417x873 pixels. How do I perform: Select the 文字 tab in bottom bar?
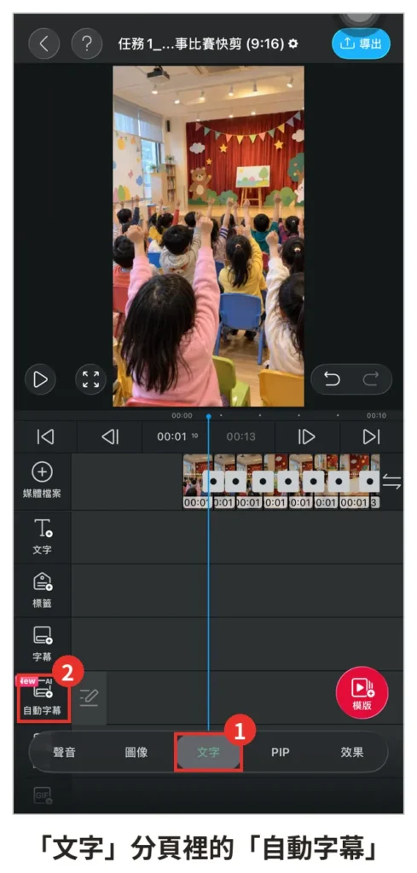coord(208,752)
